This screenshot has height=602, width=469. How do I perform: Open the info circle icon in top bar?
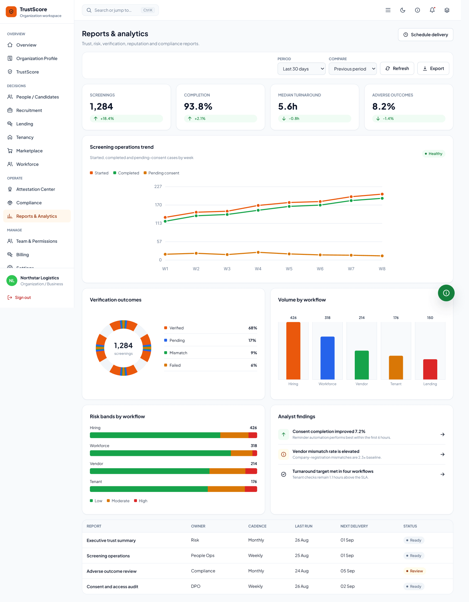(x=418, y=10)
